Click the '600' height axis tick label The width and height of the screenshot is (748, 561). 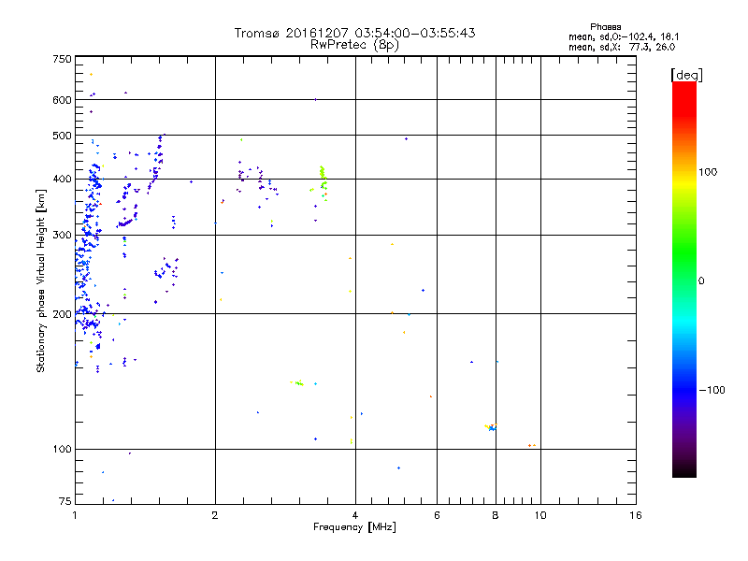click(x=62, y=100)
